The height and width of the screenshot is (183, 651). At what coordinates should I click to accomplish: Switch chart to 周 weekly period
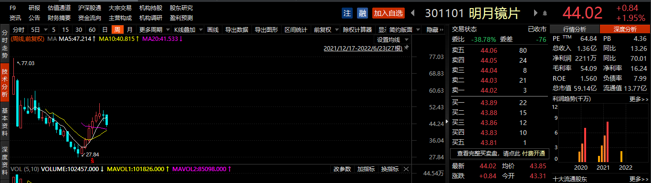116,29
